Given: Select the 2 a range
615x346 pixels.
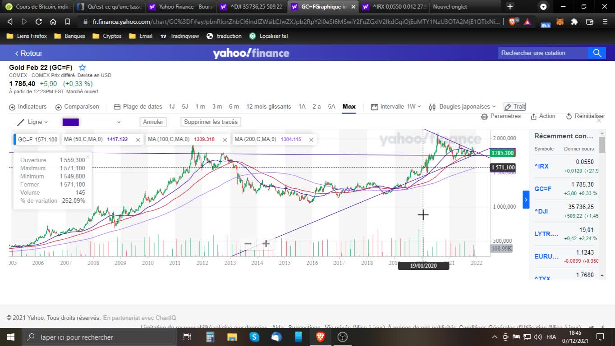Looking at the screenshot, I should pyautogui.click(x=317, y=107).
